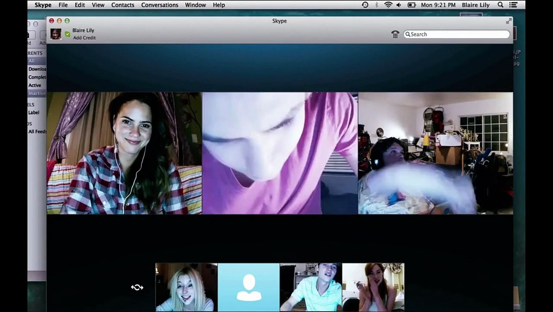Open the Contacts menu
Viewport: 553px width, 312px height.
pos(123,5)
